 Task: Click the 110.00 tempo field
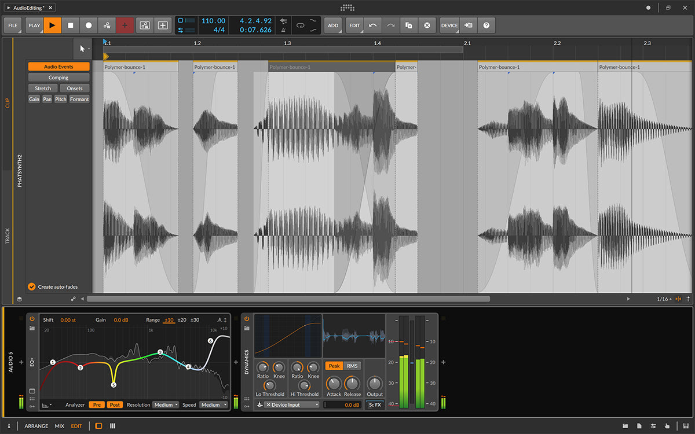pyautogui.click(x=213, y=21)
